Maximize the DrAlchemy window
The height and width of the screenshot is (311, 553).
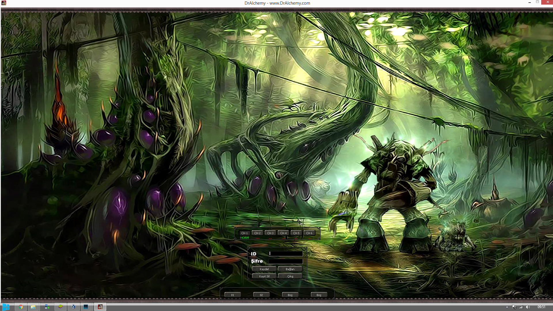[537, 2]
